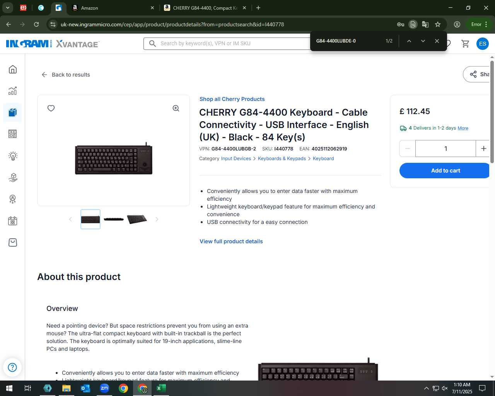Go to next find-in-page match arrow
495x396 pixels.
(x=423, y=41)
